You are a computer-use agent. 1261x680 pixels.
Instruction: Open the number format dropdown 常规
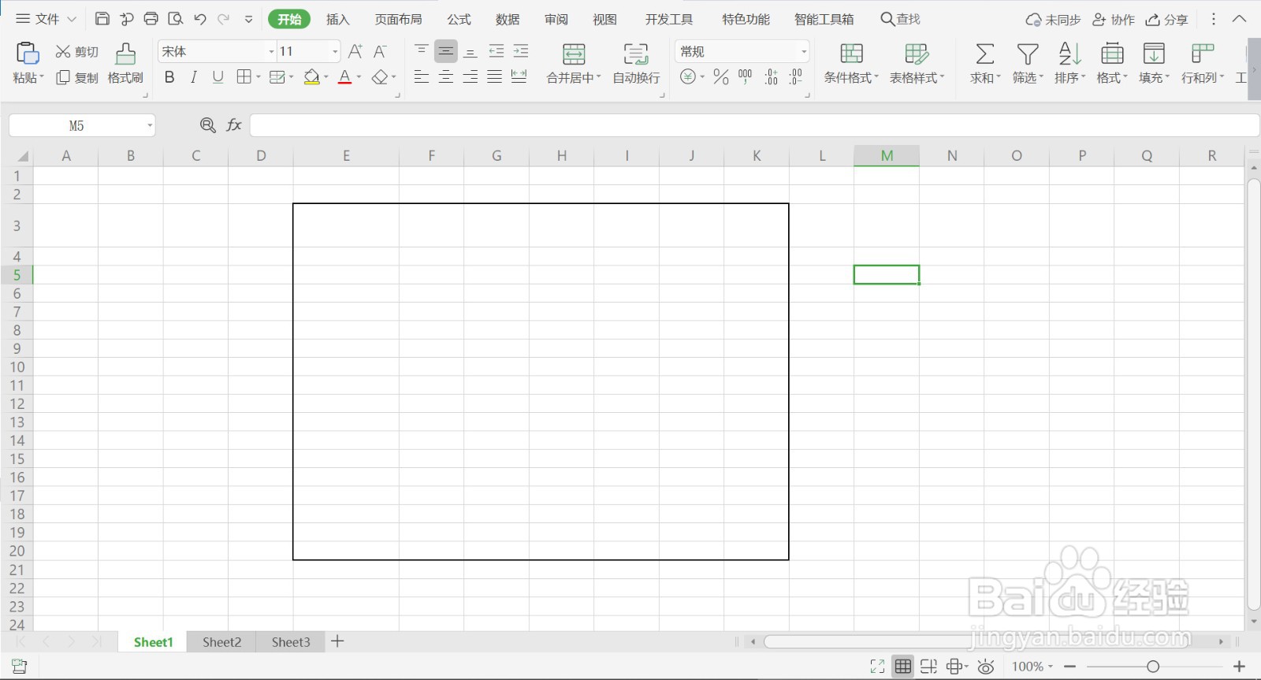click(x=804, y=51)
